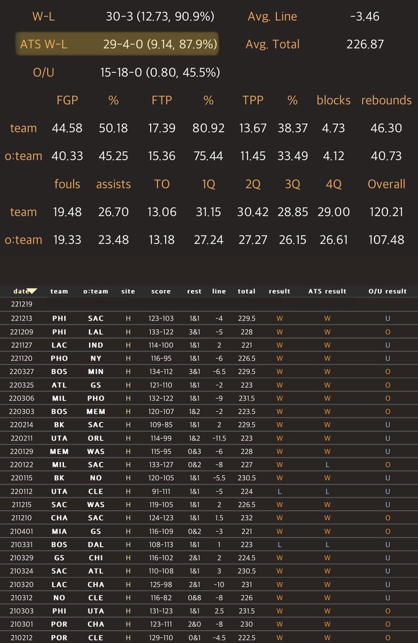Screen dimensions: 418x643
Task: Click rest 2&0 in POR-CHA row
Action: tap(194, 625)
